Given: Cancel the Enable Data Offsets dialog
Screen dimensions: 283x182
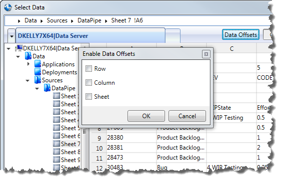Looking at the screenshot, I should 187,116.
